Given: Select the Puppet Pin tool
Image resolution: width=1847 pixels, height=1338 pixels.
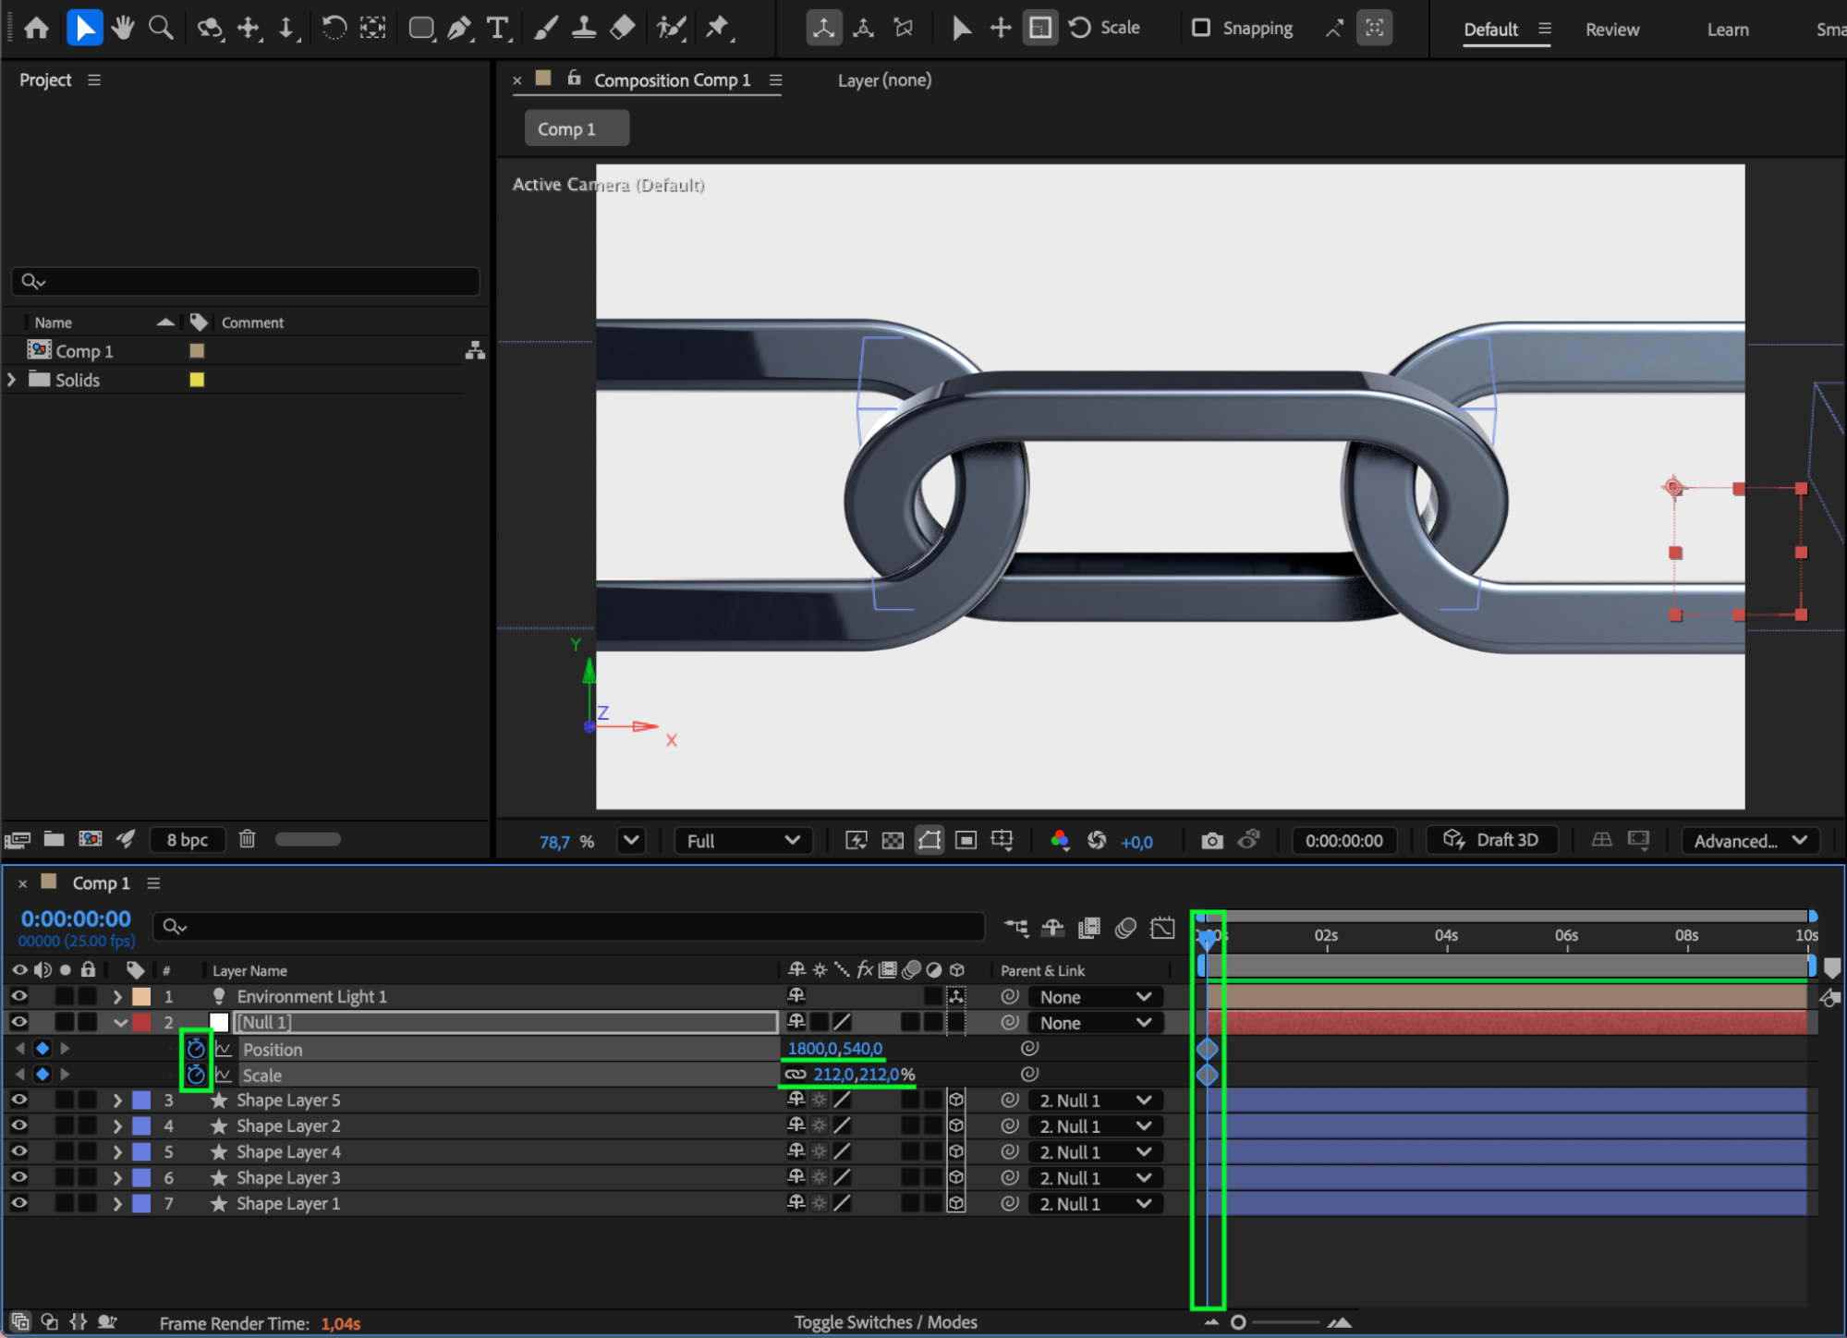Looking at the screenshot, I should [718, 28].
